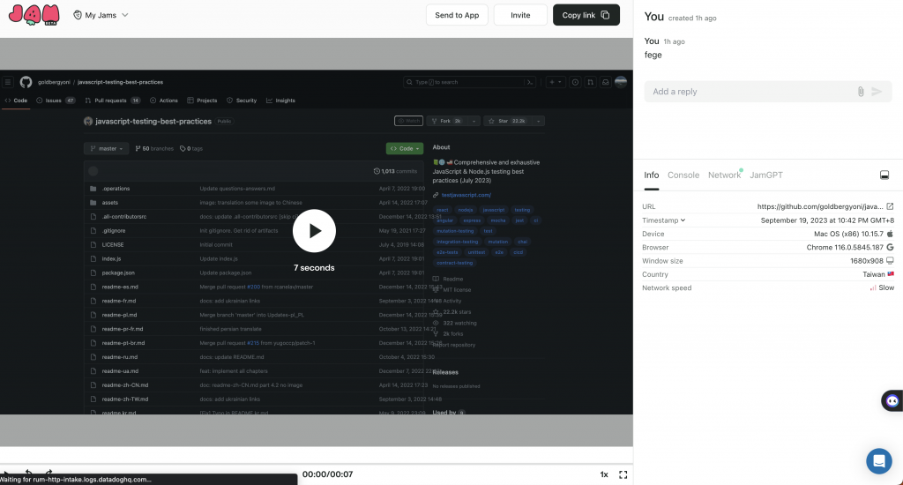Image resolution: width=903 pixels, height=485 pixels.
Task: Click the recorded GitHub page video thumbnail
Action: 317,242
